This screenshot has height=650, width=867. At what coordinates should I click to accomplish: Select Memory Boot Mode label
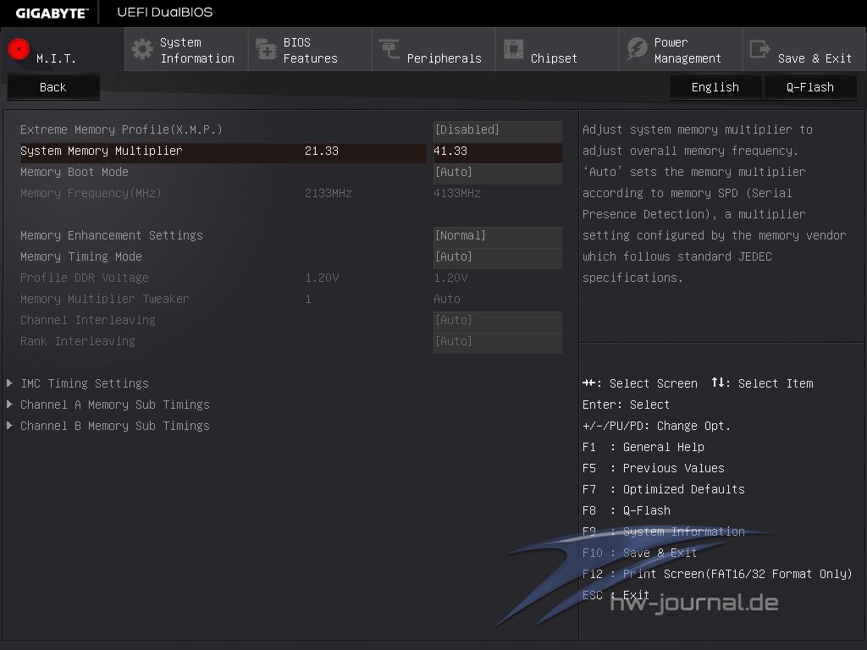pyautogui.click(x=75, y=173)
